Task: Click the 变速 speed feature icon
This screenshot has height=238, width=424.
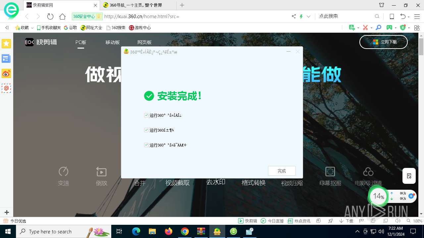Action: (x=63, y=172)
